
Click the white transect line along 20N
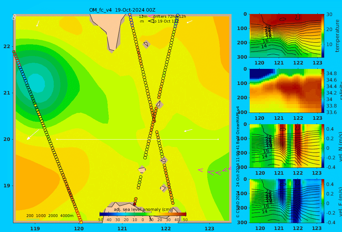point(137,139)
